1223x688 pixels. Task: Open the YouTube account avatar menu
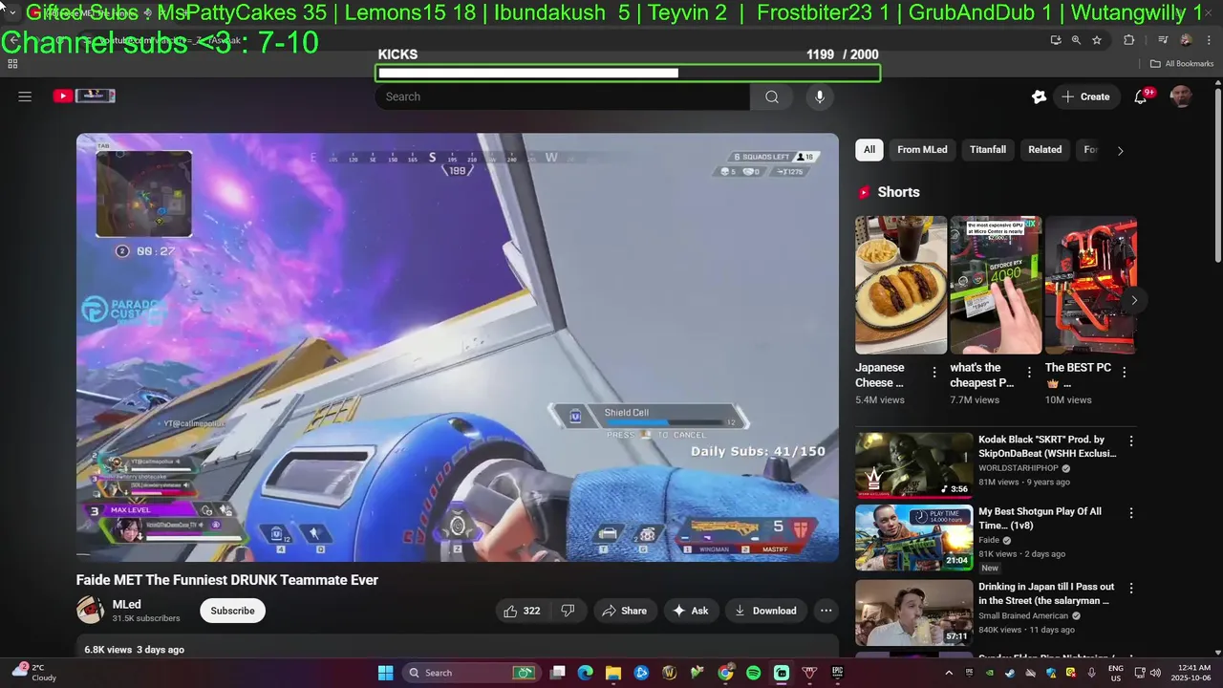coord(1181,97)
